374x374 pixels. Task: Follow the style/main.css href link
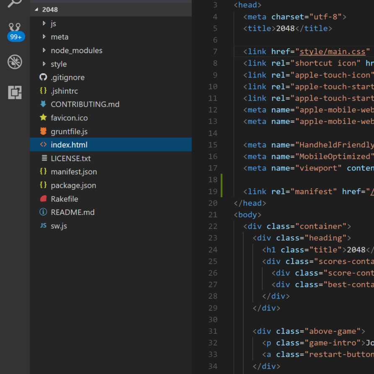pos(333,52)
